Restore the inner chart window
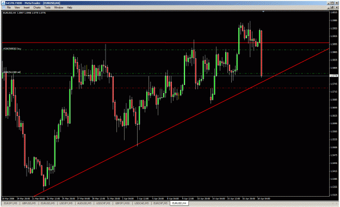 click(x=332, y=8)
